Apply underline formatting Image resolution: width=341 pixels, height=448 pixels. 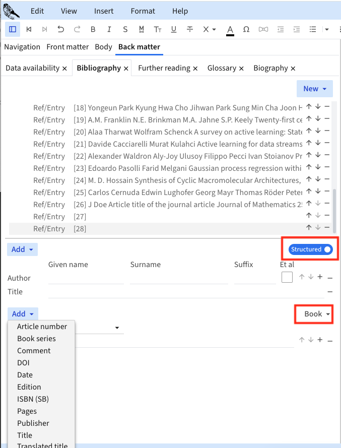tap(174, 29)
